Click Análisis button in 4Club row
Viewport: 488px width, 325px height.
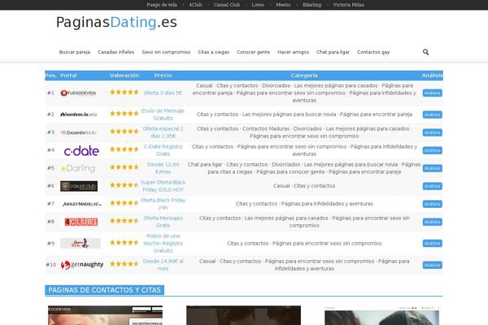pos(433,222)
